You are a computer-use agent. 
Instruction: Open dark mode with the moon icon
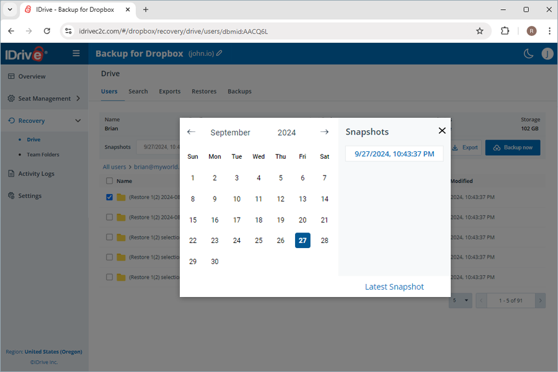click(x=528, y=53)
